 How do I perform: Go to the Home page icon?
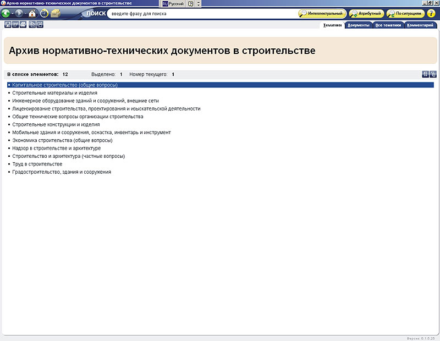(32, 14)
